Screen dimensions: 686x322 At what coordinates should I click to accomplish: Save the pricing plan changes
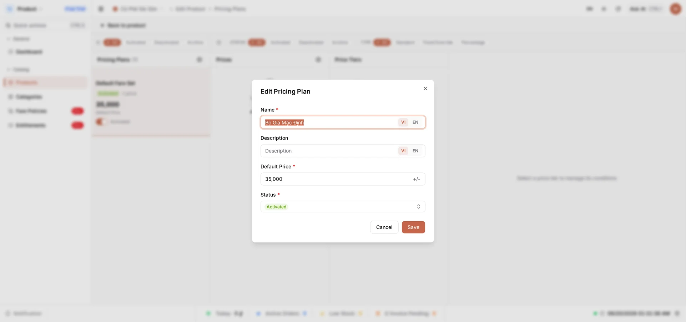[413, 227]
